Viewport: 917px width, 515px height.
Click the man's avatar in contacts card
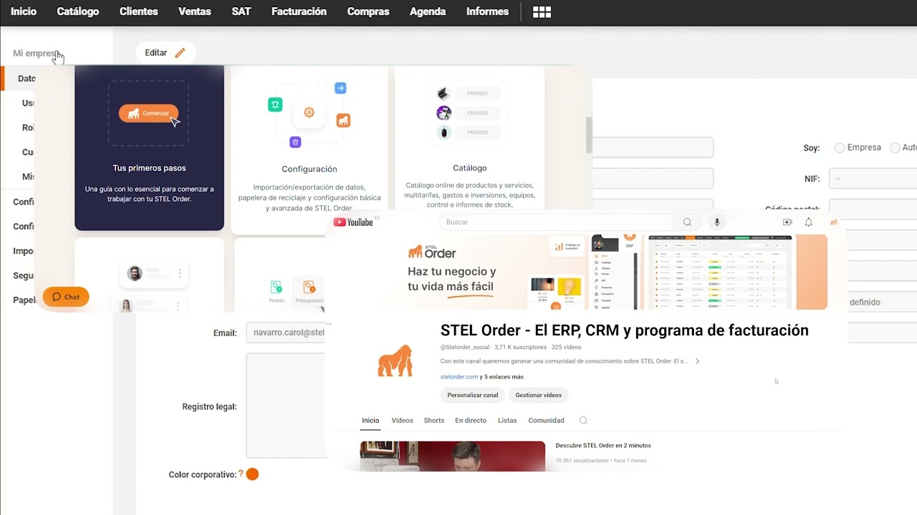(x=135, y=273)
